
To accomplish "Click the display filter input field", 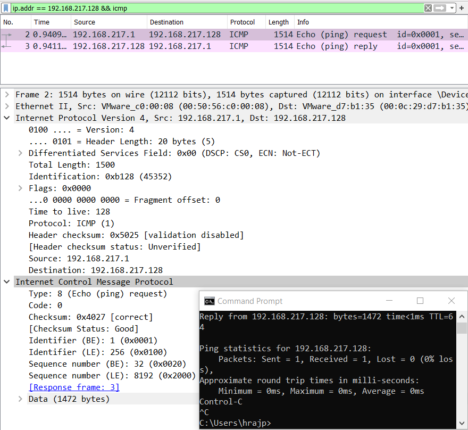I will 218,8.
